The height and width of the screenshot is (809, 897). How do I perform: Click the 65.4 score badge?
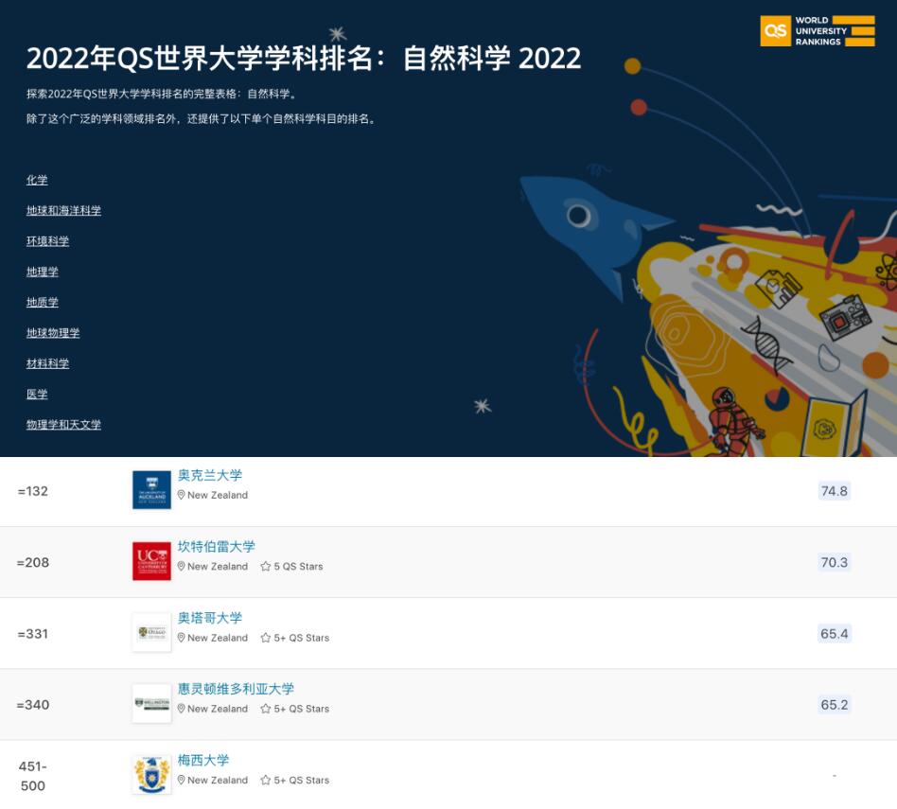[834, 633]
